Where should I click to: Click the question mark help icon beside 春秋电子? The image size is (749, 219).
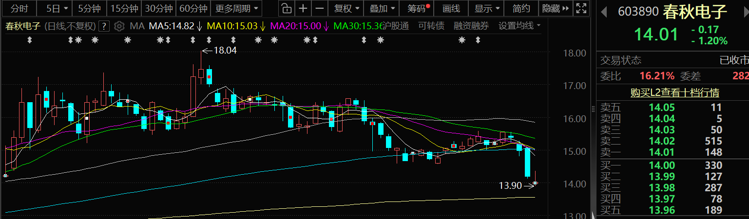click(104, 26)
